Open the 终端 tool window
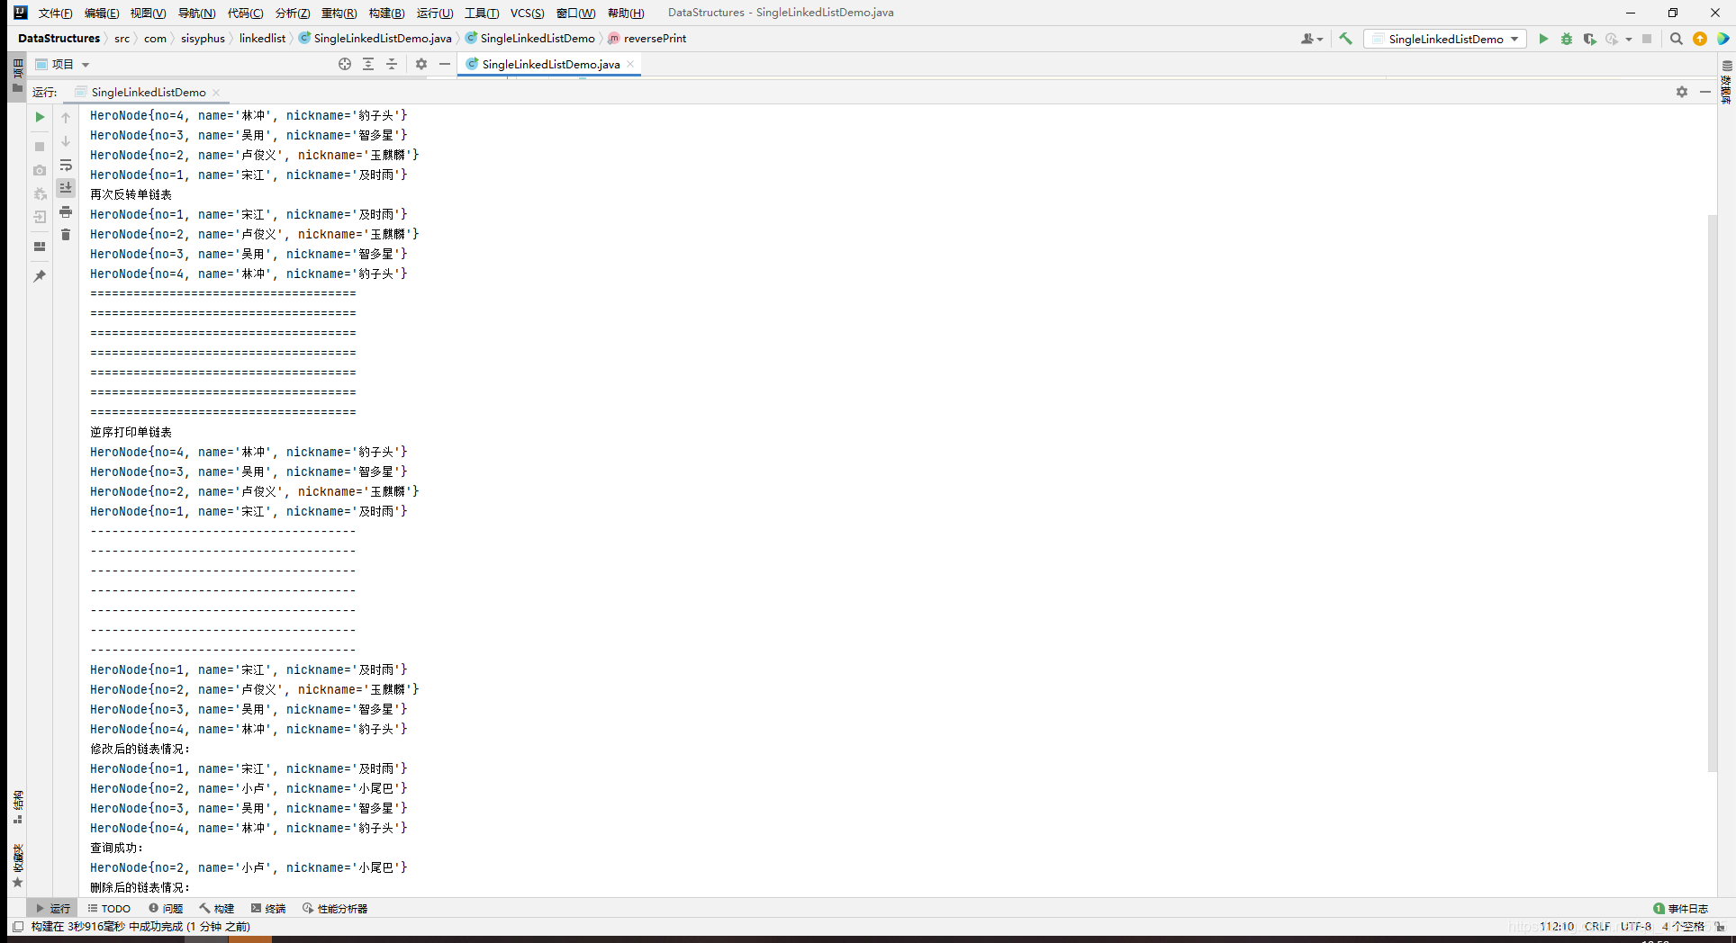1736x943 pixels. pyautogui.click(x=268, y=908)
